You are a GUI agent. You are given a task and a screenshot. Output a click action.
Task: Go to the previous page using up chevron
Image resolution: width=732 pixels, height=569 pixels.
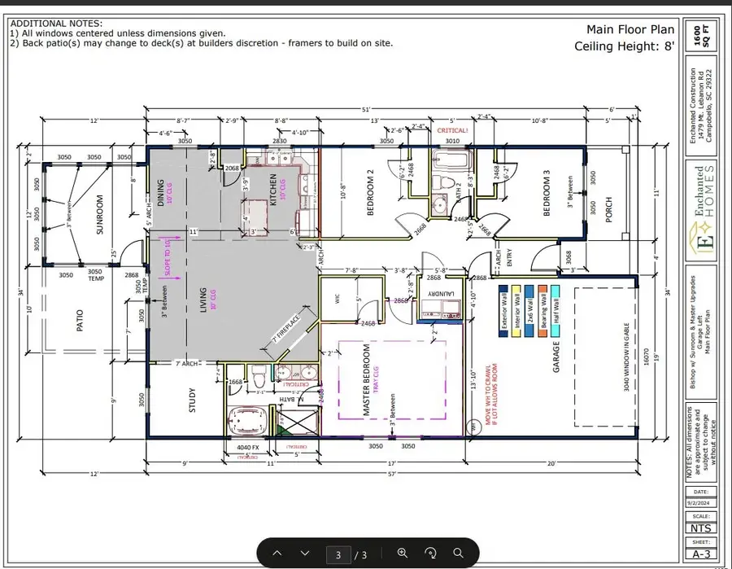tap(277, 554)
